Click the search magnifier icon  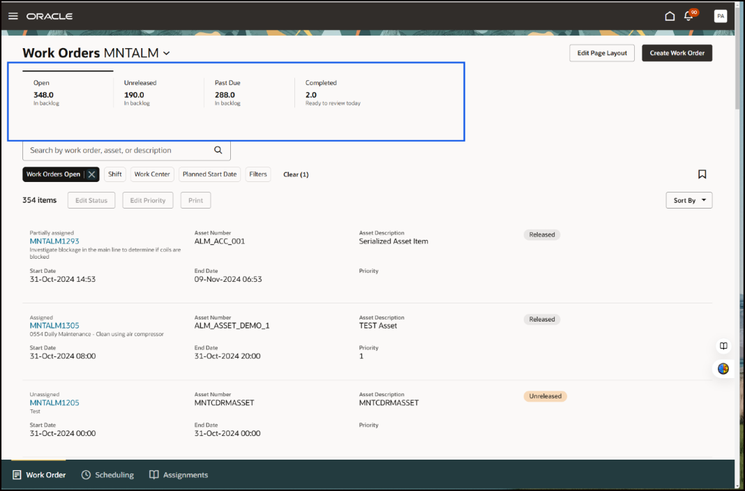click(218, 150)
